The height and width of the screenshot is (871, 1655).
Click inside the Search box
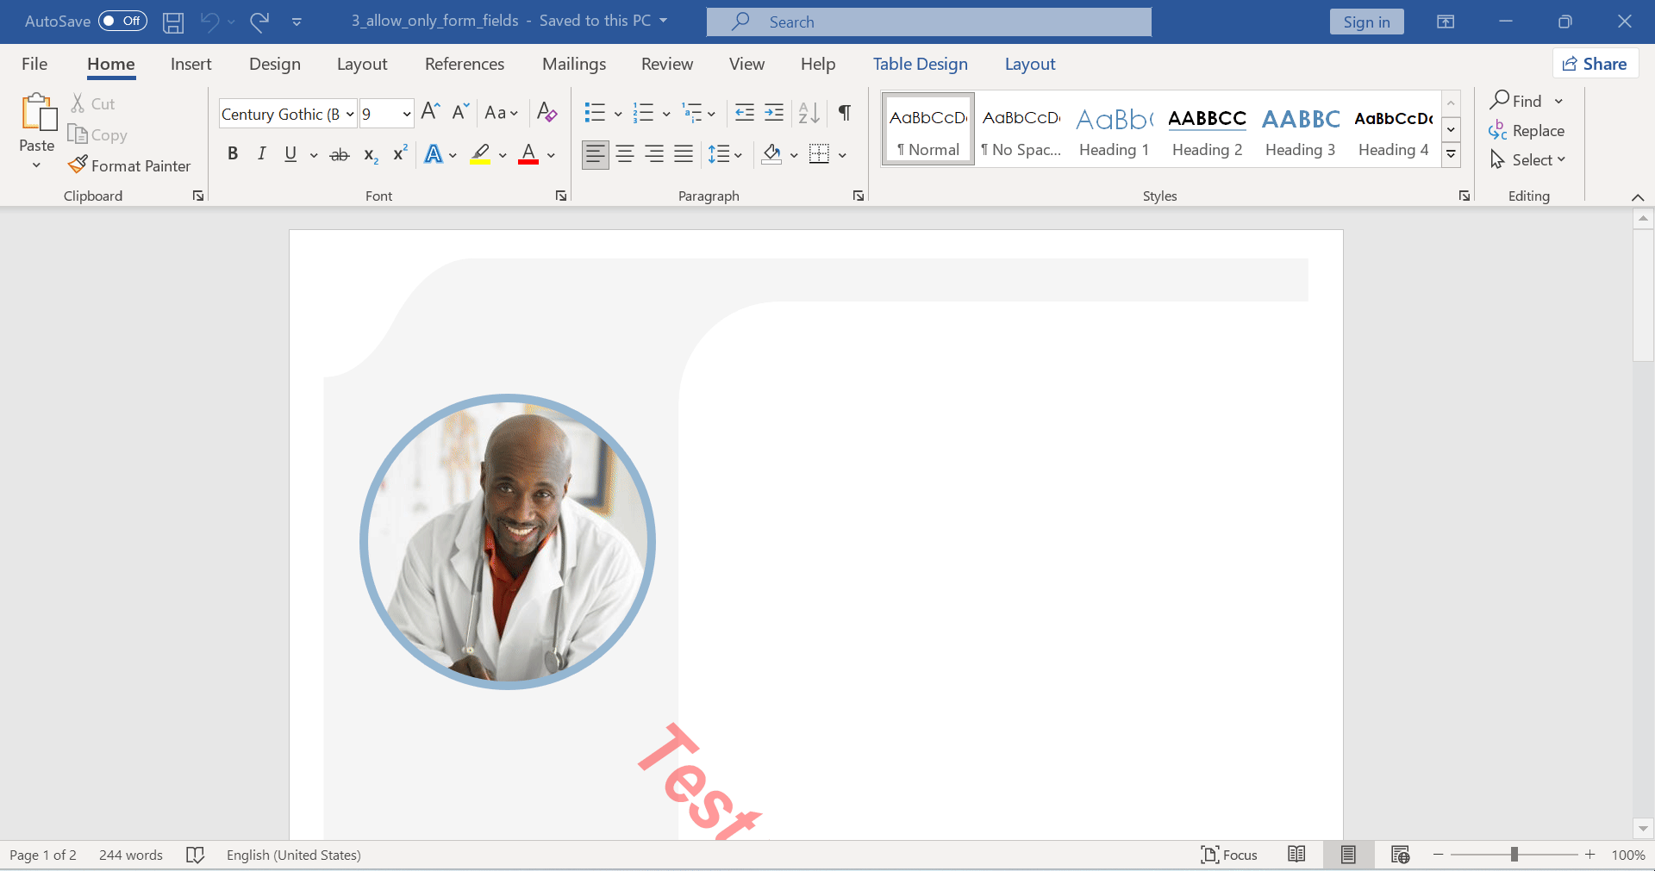[x=928, y=22]
